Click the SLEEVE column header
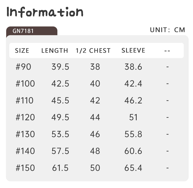 (x=133, y=50)
